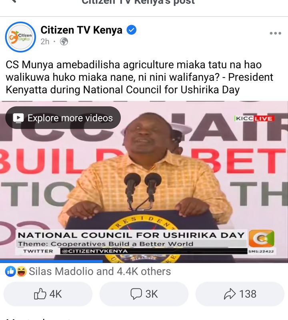
Task: Open comments with the 3K button
Action: (x=144, y=294)
